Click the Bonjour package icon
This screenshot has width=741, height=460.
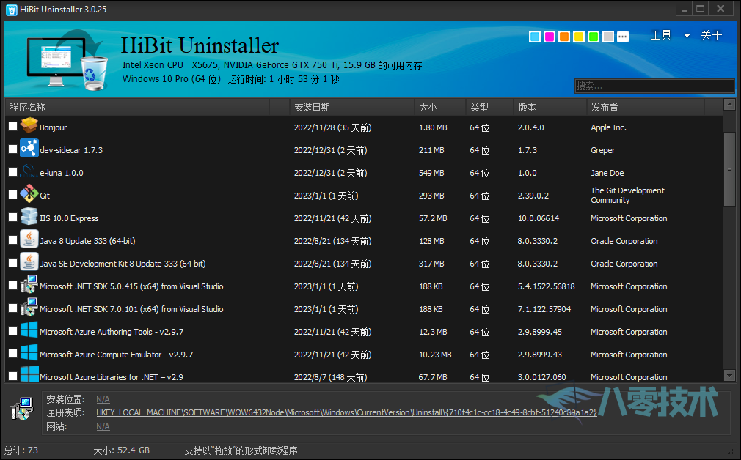coord(29,126)
